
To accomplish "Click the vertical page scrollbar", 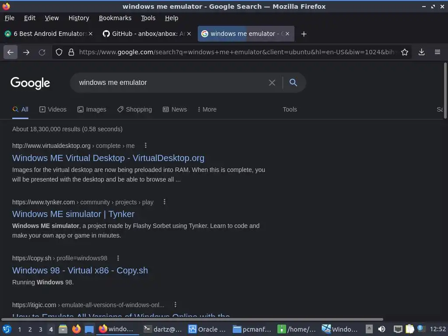I will point(445,91).
